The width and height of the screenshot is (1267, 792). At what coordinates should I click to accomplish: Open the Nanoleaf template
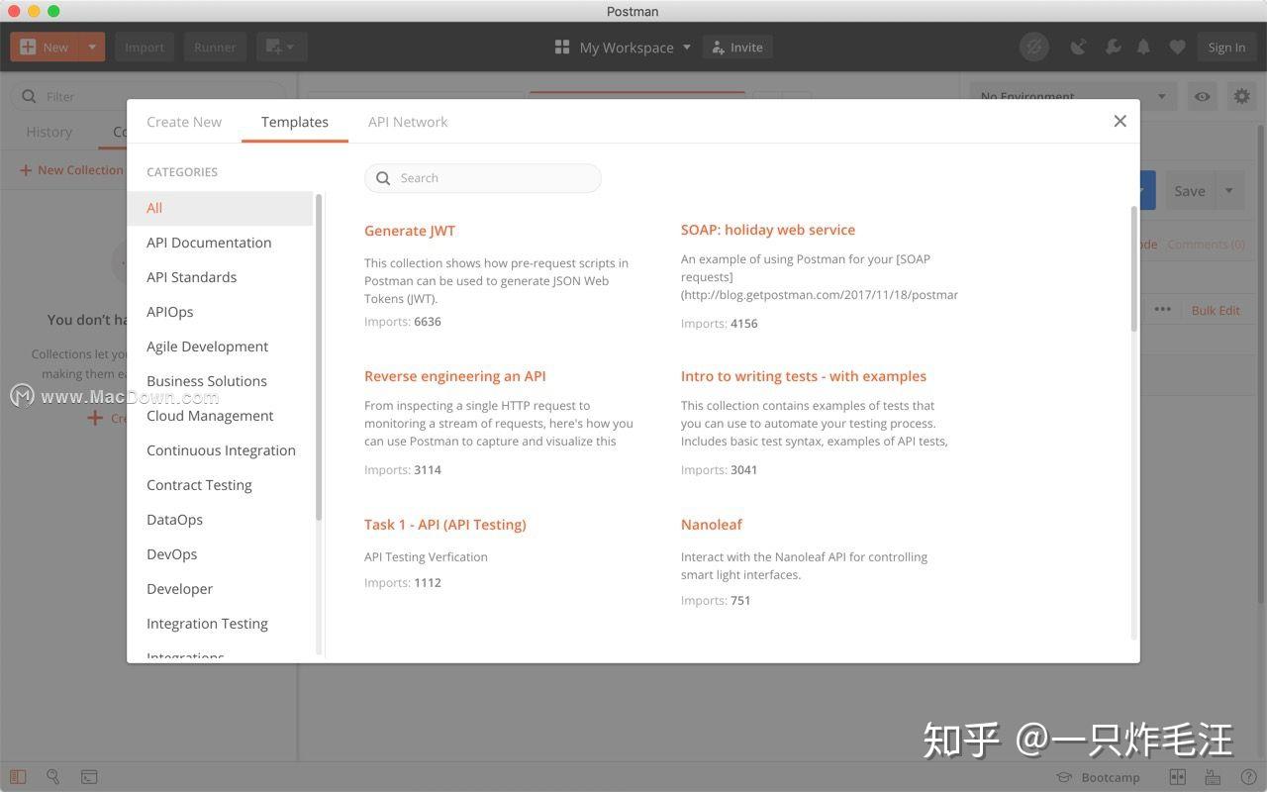pos(712,525)
